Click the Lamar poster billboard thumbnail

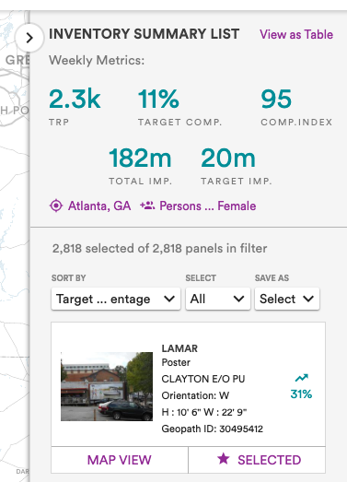[x=107, y=386]
